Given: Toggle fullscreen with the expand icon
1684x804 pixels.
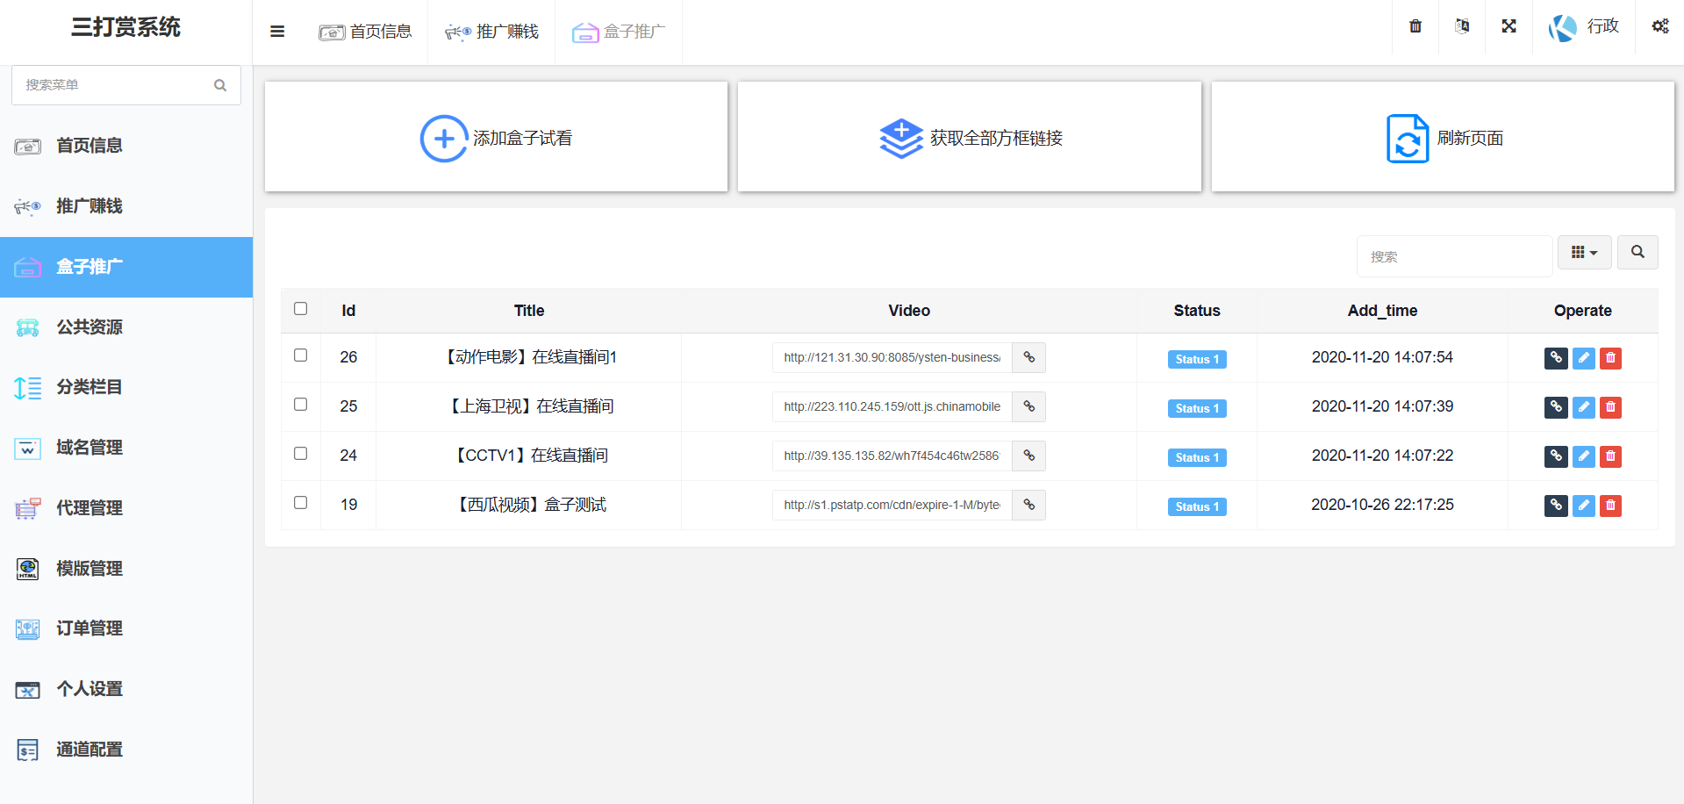Looking at the screenshot, I should (x=1508, y=26).
